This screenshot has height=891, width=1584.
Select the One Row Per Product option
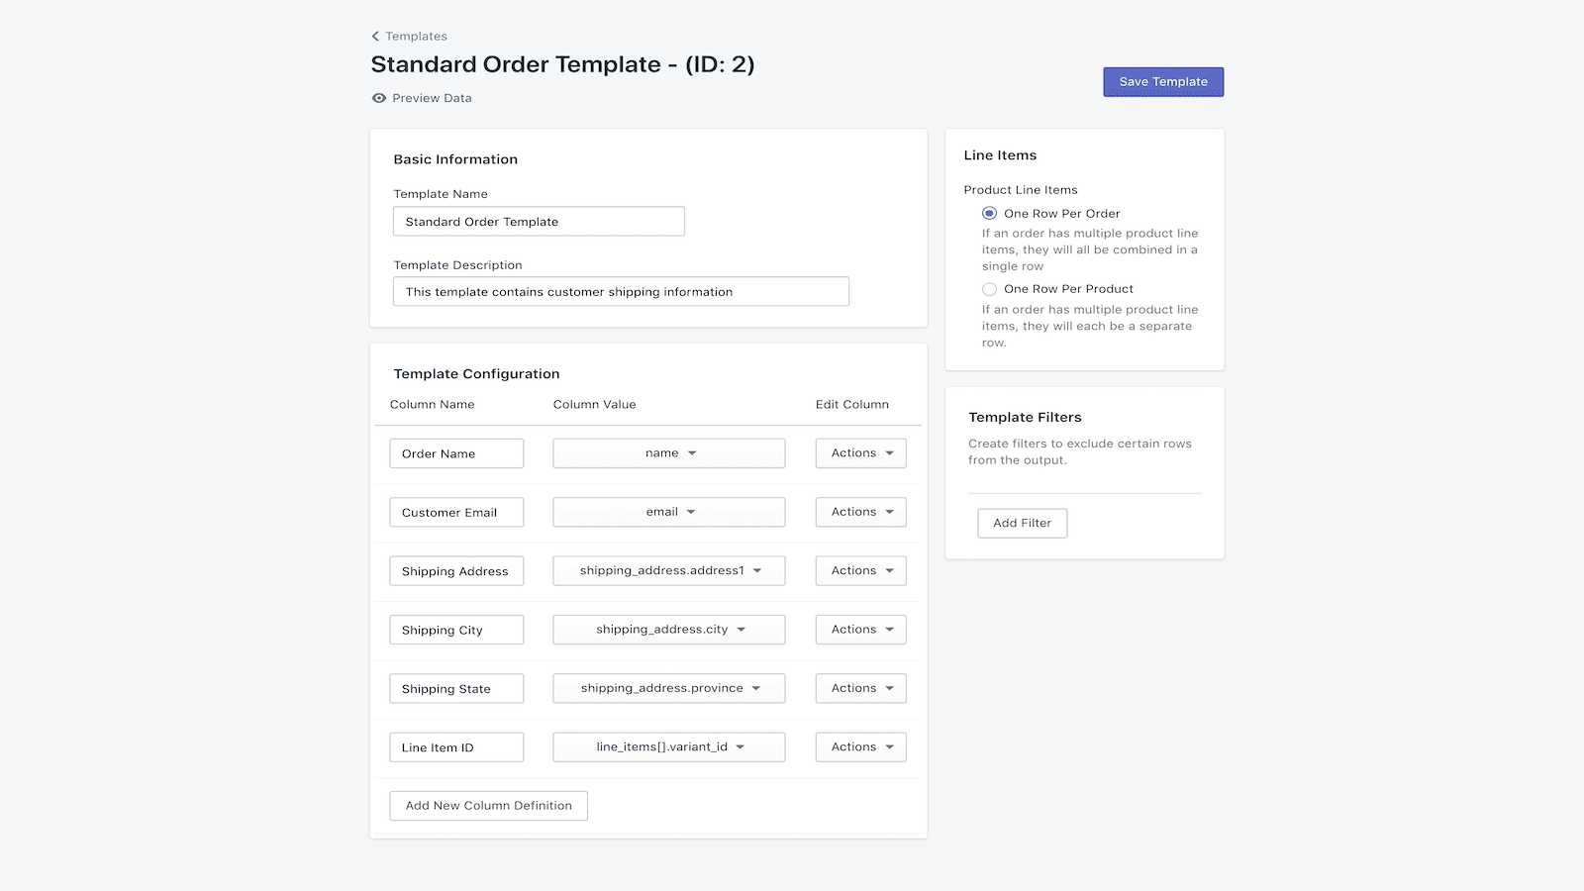pos(989,289)
